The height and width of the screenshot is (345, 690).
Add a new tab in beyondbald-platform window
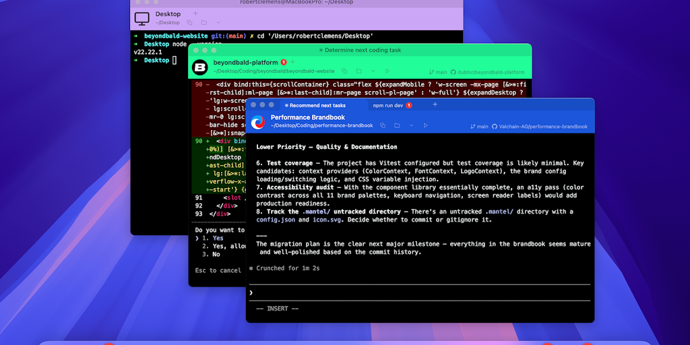click(x=292, y=62)
